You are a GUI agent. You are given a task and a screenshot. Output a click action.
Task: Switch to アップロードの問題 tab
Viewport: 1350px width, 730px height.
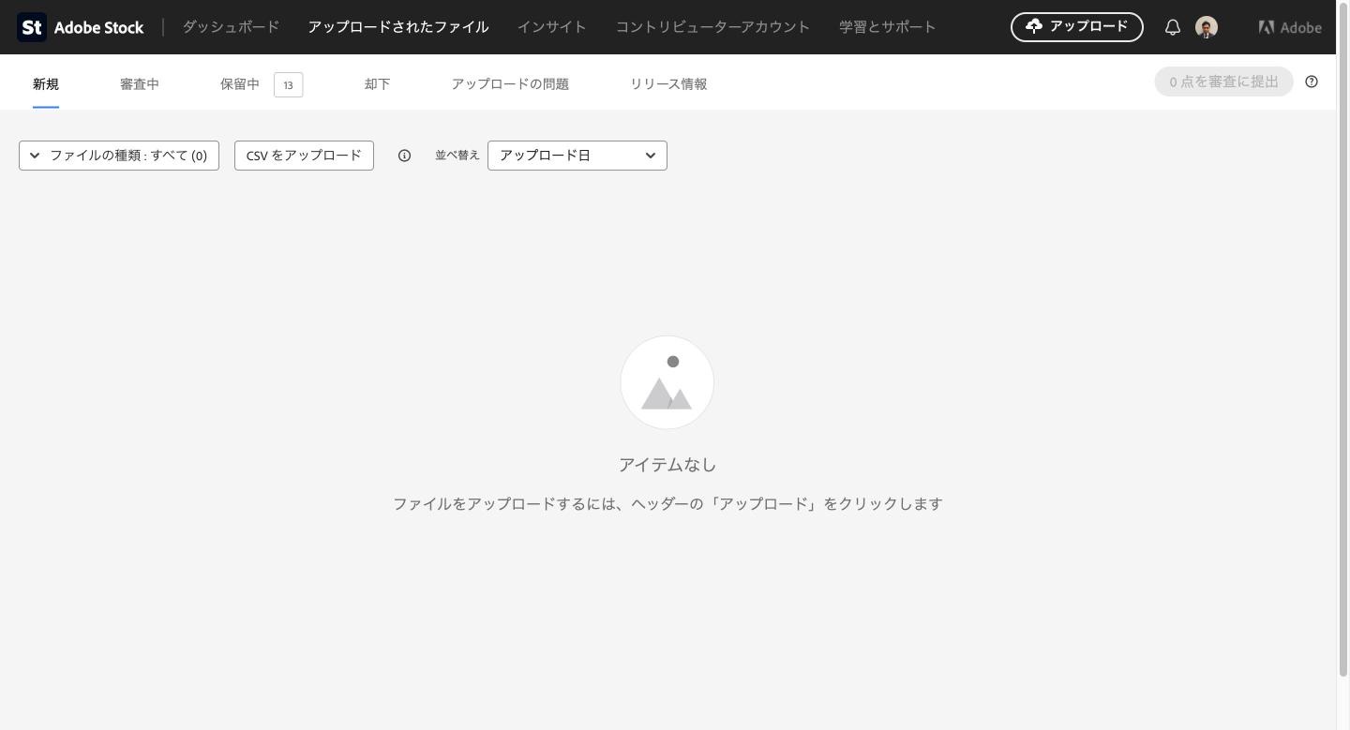pos(510,83)
